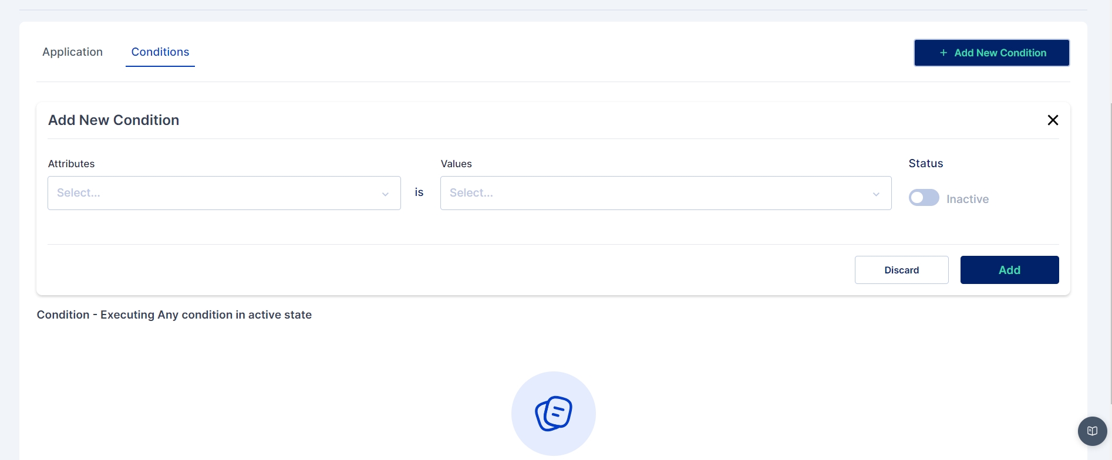Open the documentation book icon
The height and width of the screenshot is (460, 1112).
point(1092,431)
